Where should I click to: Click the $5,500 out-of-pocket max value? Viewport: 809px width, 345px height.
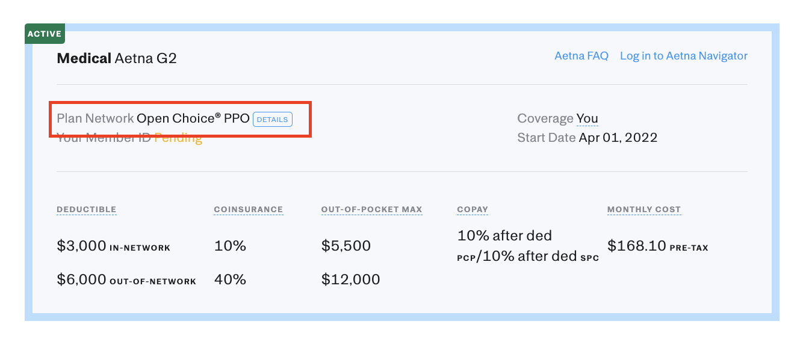point(346,246)
